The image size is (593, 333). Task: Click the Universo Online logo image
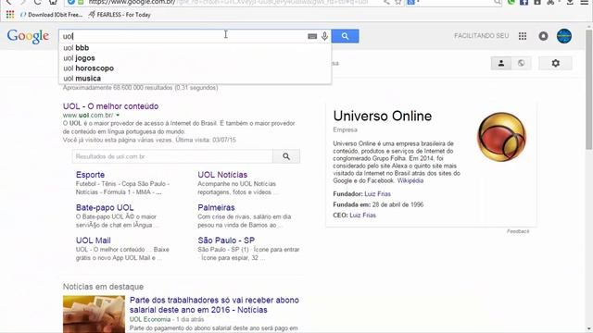[x=501, y=137]
